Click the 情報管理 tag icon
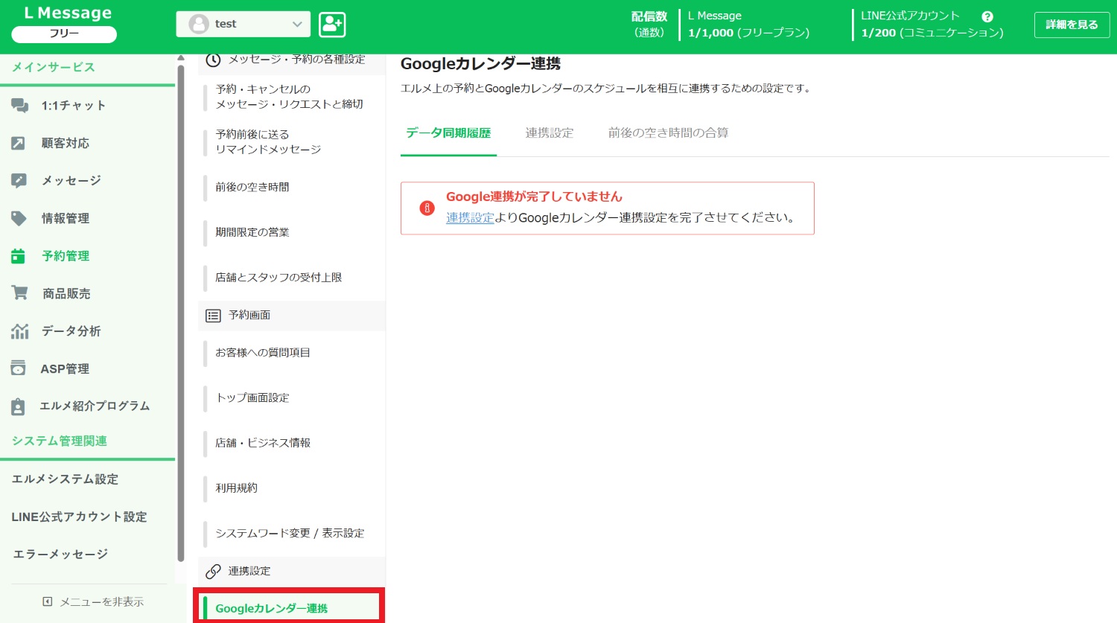The height and width of the screenshot is (623, 1117). pos(19,218)
